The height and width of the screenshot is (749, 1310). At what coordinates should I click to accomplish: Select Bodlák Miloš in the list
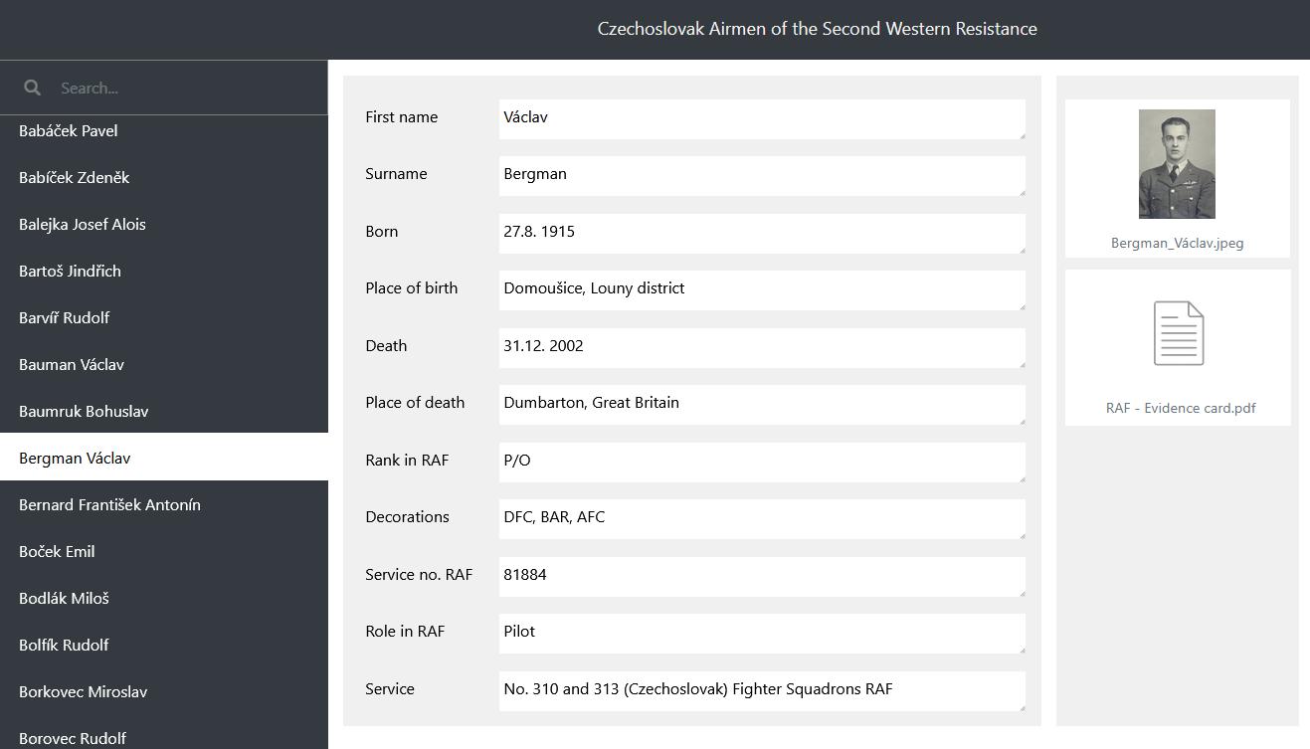[164, 598]
